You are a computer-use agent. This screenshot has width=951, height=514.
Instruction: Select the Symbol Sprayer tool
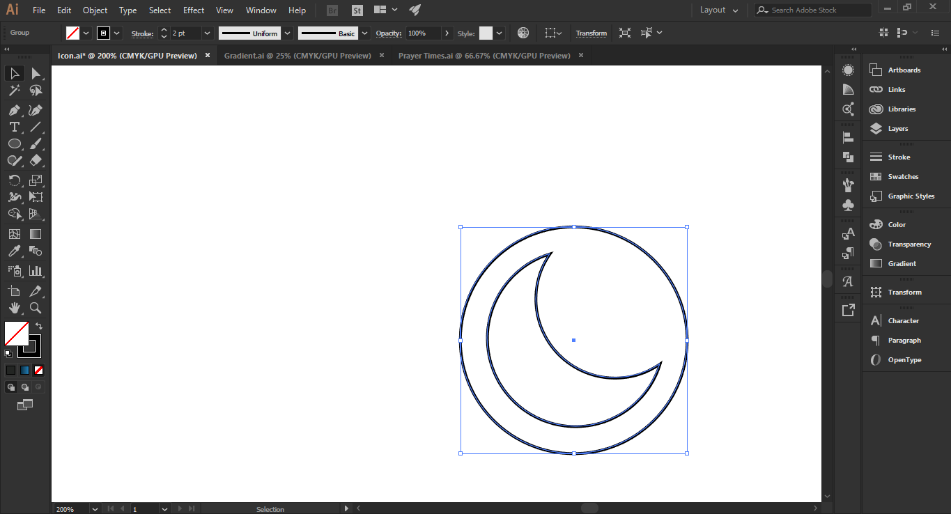pyautogui.click(x=14, y=271)
